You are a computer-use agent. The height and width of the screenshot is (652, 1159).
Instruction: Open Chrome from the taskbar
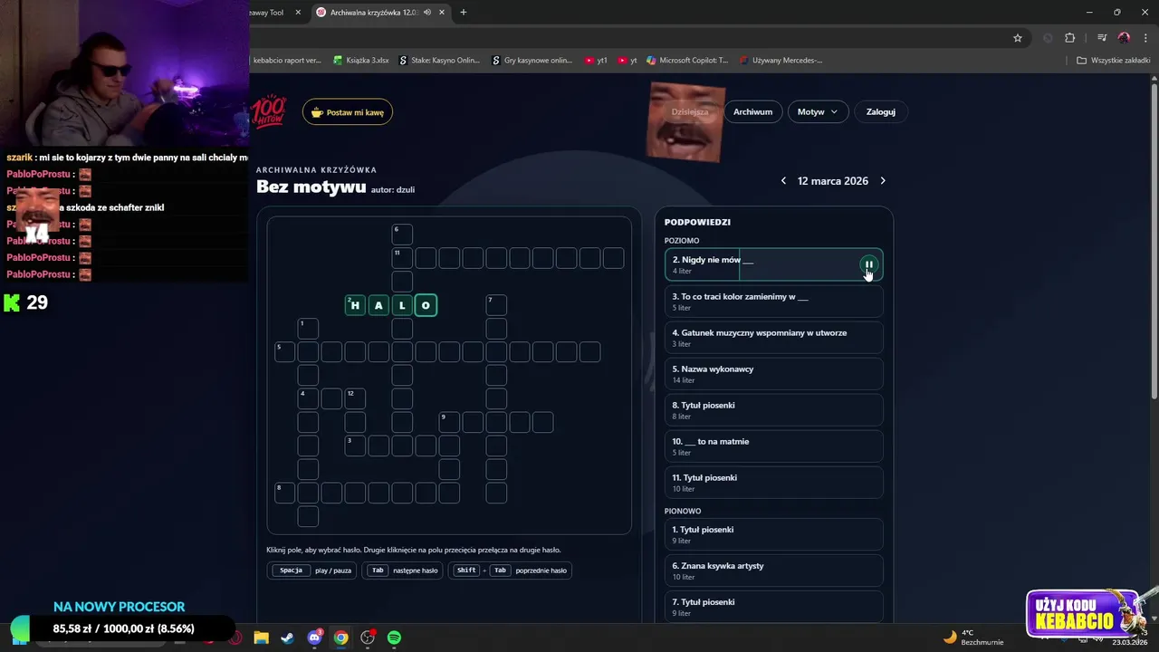point(340,638)
